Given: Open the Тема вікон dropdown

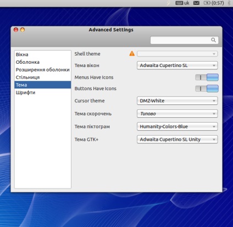Looking at the screenshot, I should [177, 65].
